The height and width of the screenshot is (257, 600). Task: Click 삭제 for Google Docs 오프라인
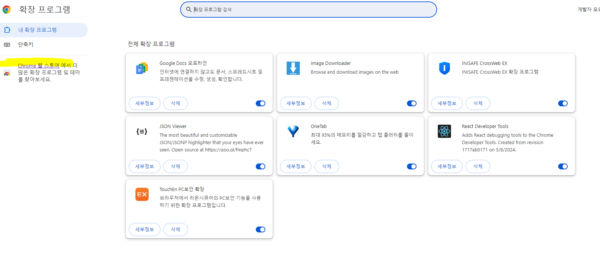tap(175, 103)
